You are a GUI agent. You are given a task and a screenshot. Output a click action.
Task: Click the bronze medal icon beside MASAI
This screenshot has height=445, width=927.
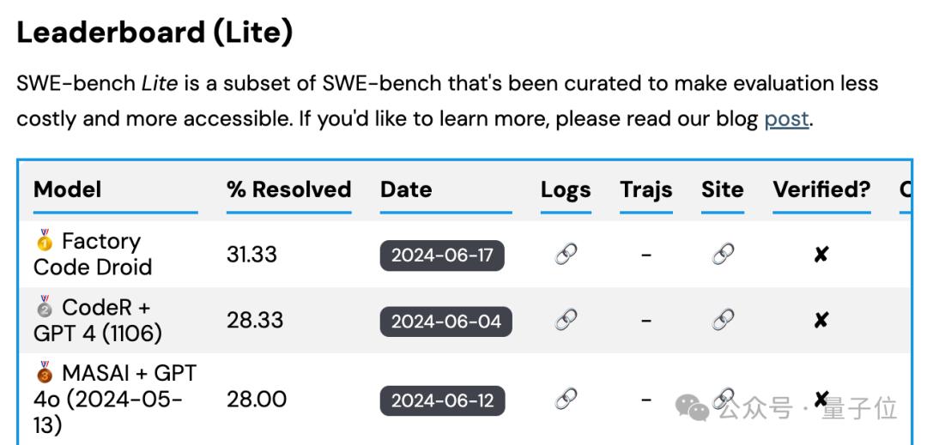pos(45,372)
